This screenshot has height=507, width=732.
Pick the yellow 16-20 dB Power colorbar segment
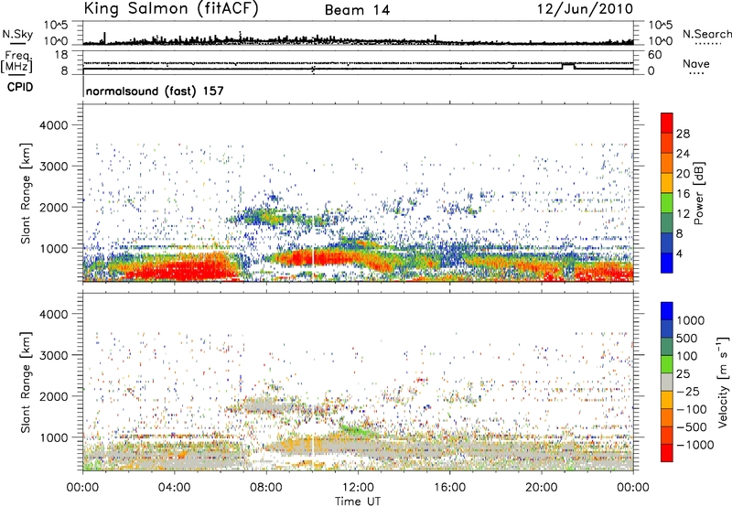tap(667, 183)
